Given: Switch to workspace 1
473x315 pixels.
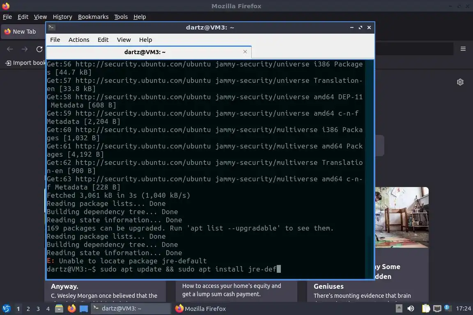Looking at the screenshot, I should (x=18, y=309).
